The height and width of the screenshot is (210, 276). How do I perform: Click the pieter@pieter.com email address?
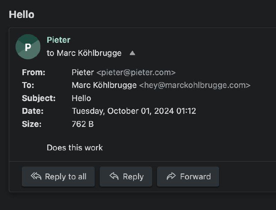pos(136,72)
